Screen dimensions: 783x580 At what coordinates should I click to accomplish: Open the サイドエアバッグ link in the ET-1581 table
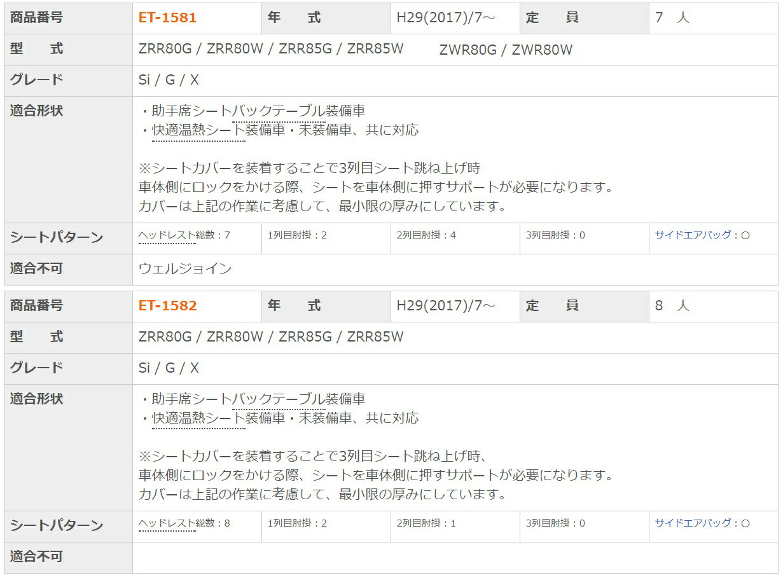click(693, 235)
